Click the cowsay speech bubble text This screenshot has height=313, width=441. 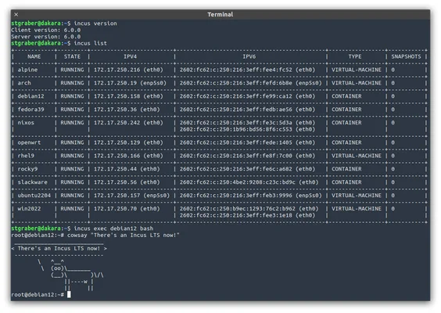pyautogui.click(x=59, y=249)
